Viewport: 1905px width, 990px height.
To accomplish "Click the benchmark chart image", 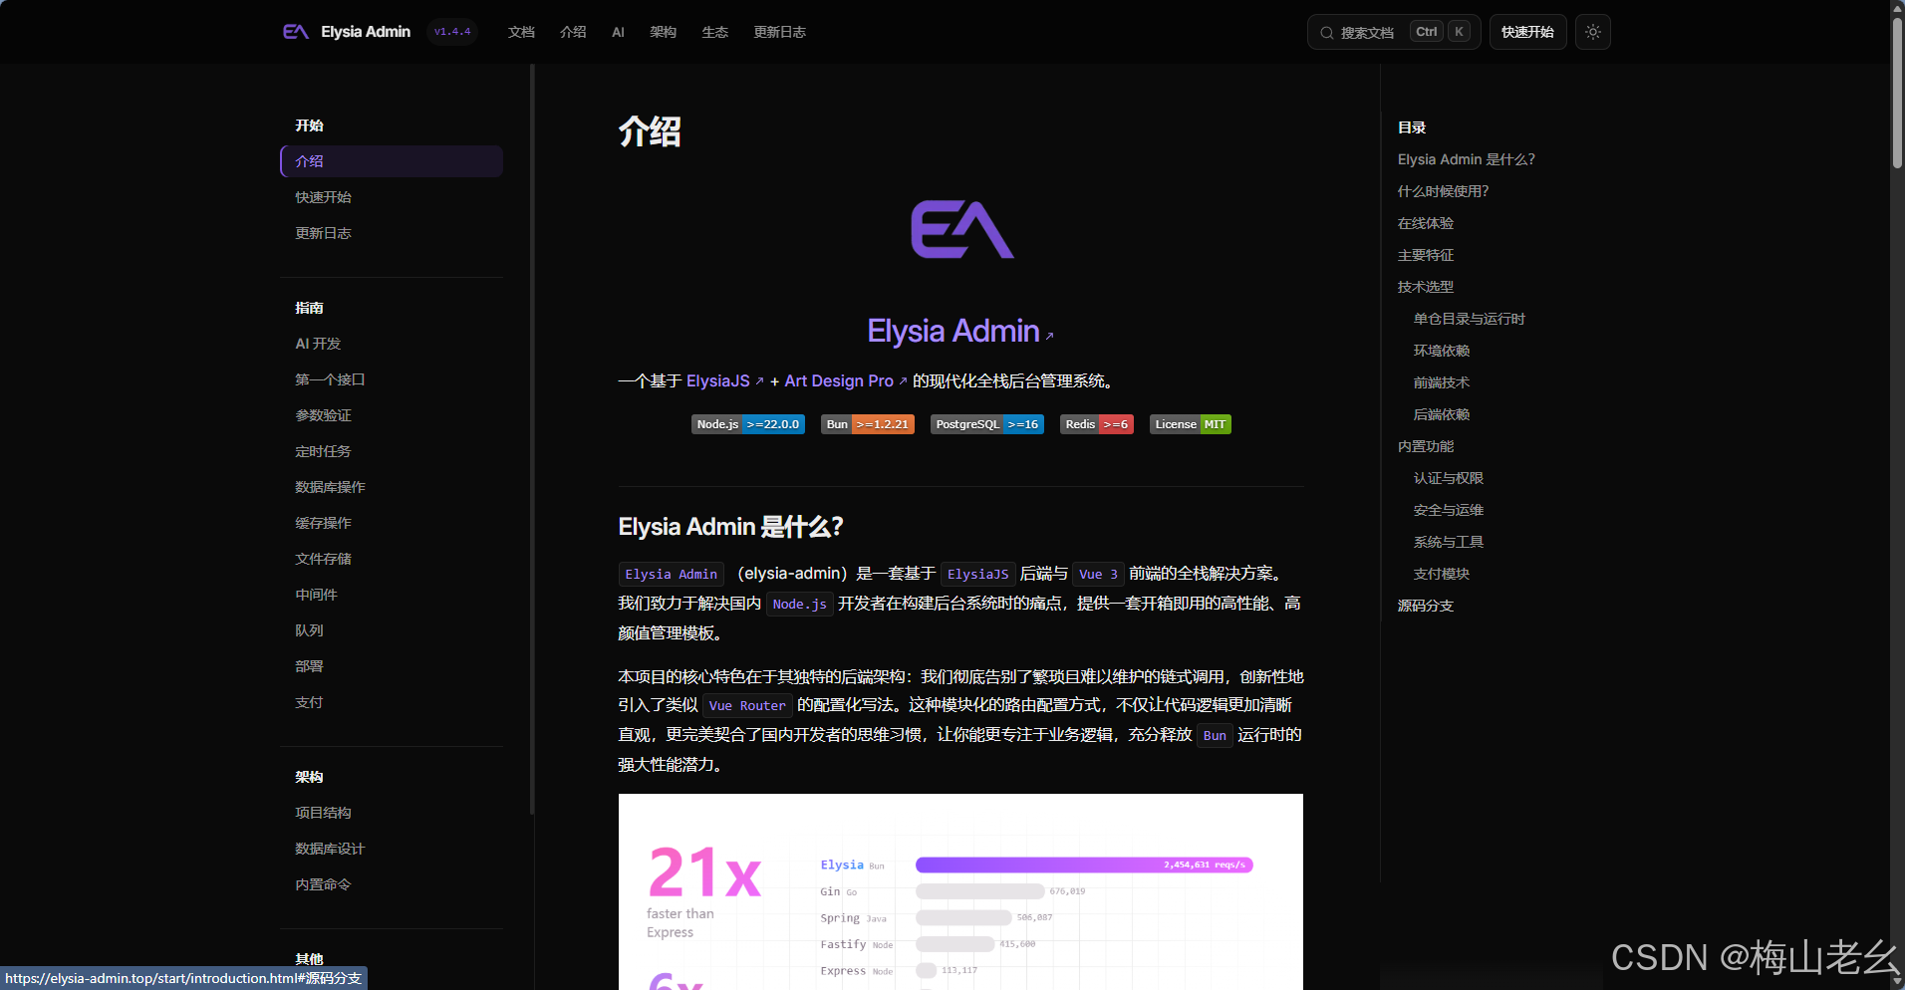I will (x=960, y=891).
